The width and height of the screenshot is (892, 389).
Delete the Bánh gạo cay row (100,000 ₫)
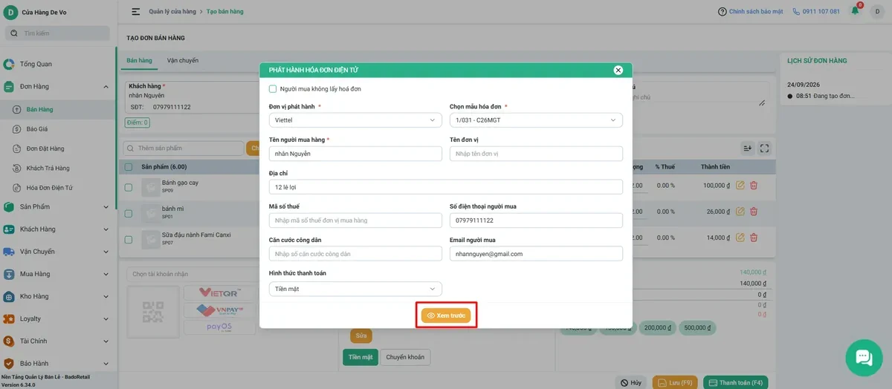point(754,186)
